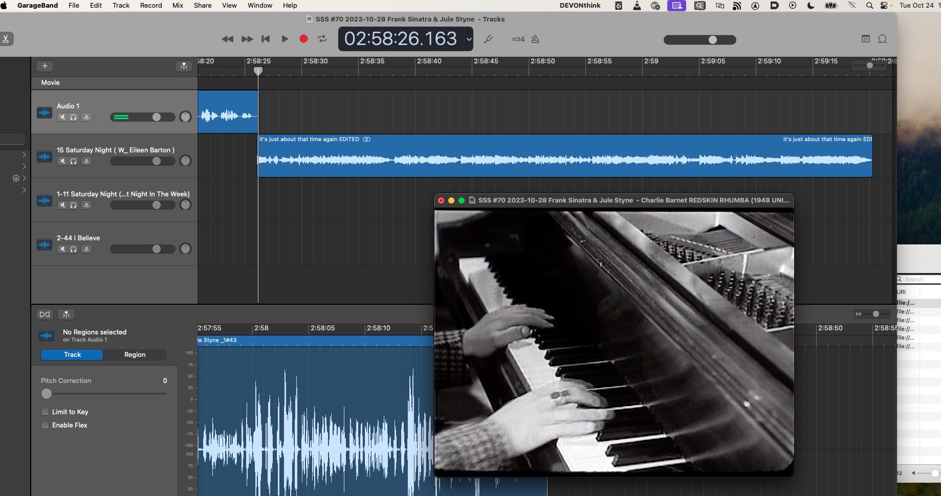Viewport: 941px width, 496px height.
Task: Mute the 2-44 I Believe track
Action: click(x=62, y=249)
